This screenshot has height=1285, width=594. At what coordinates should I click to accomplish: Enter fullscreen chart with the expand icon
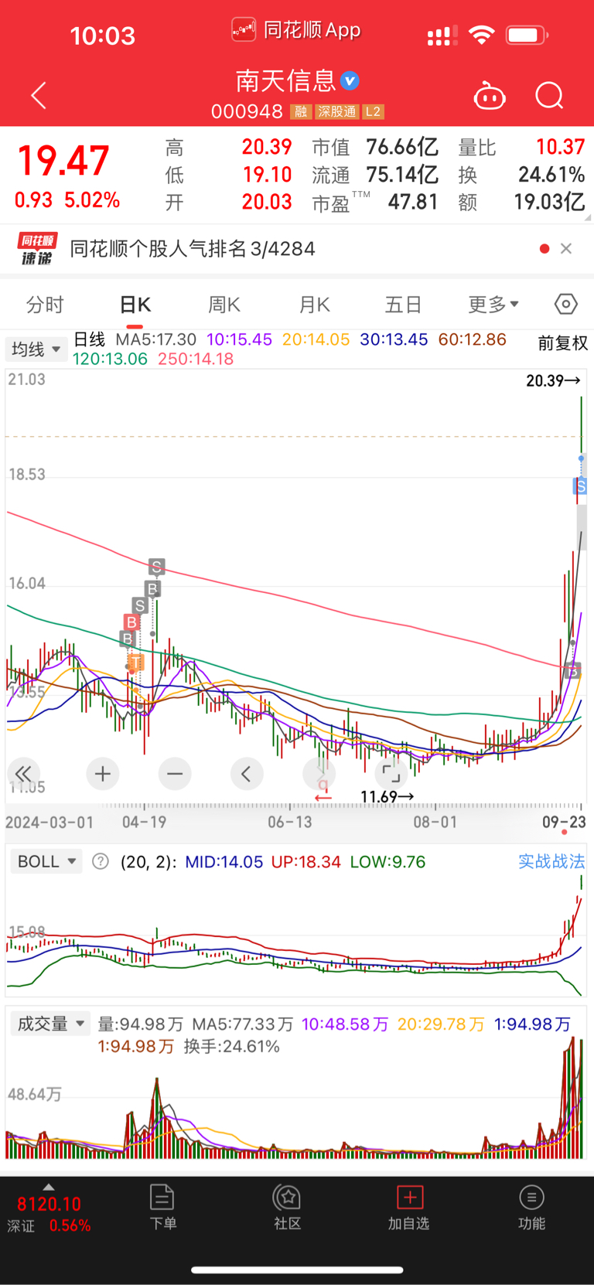coord(391,773)
